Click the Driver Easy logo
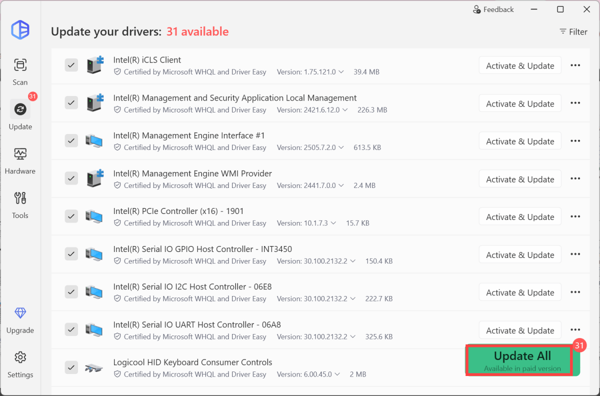The image size is (600, 396). pos(20,30)
